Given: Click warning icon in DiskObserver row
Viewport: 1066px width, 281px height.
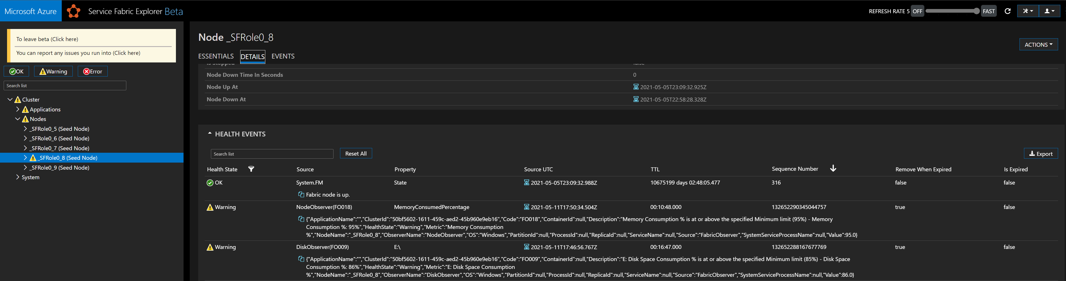Looking at the screenshot, I should pos(210,247).
